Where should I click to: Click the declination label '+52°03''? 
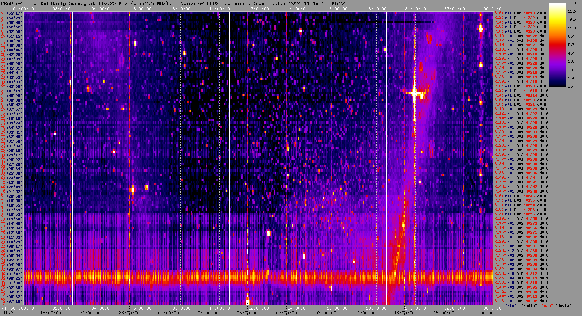(x=14, y=31)
